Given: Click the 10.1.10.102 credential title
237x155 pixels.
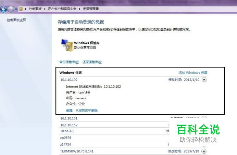Looking at the screenshot, I should coord(69,80).
